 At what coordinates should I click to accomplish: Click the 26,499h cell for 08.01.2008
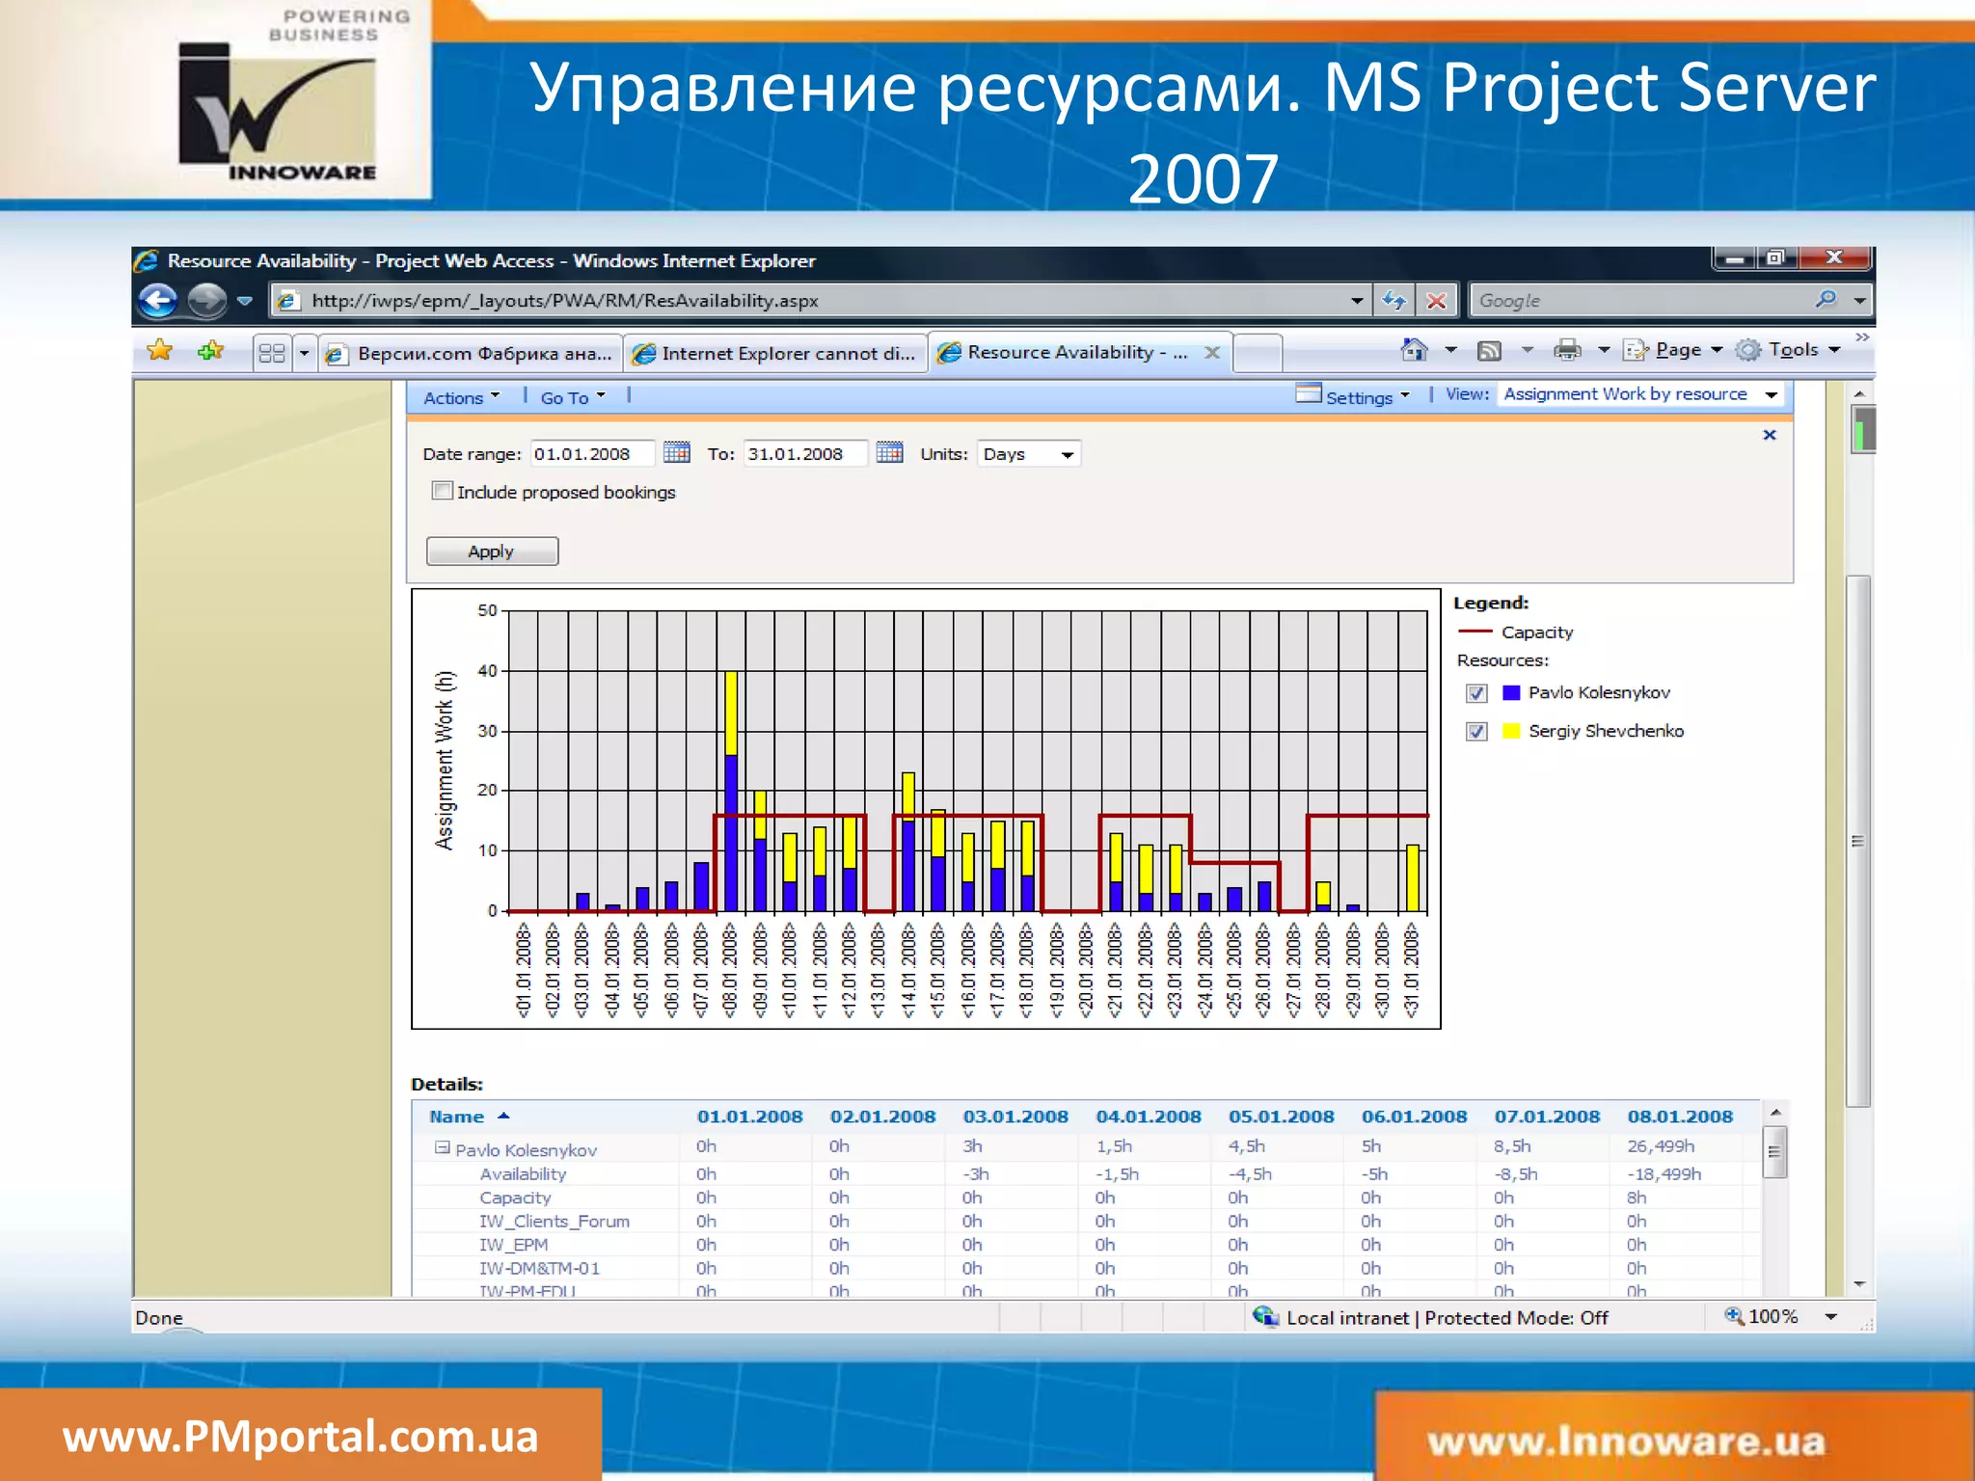[1661, 1145]
